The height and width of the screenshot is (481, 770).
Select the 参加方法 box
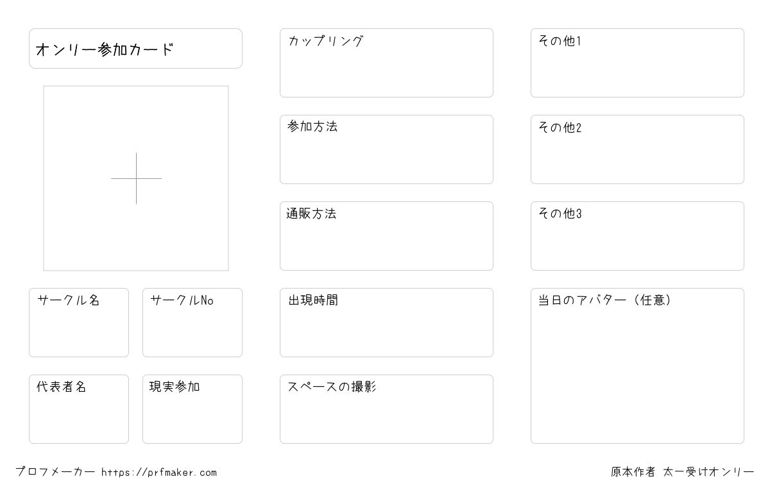point(386,149)
